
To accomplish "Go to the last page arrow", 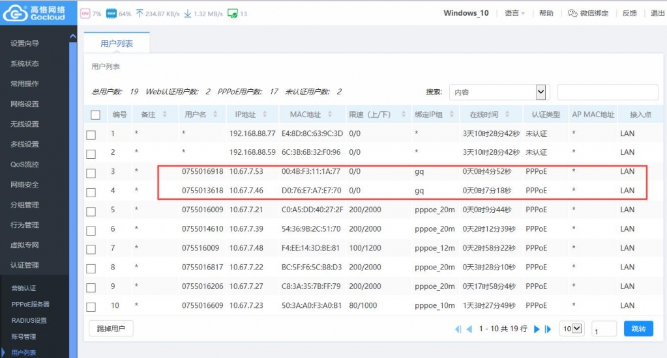I will coord(548,329).
